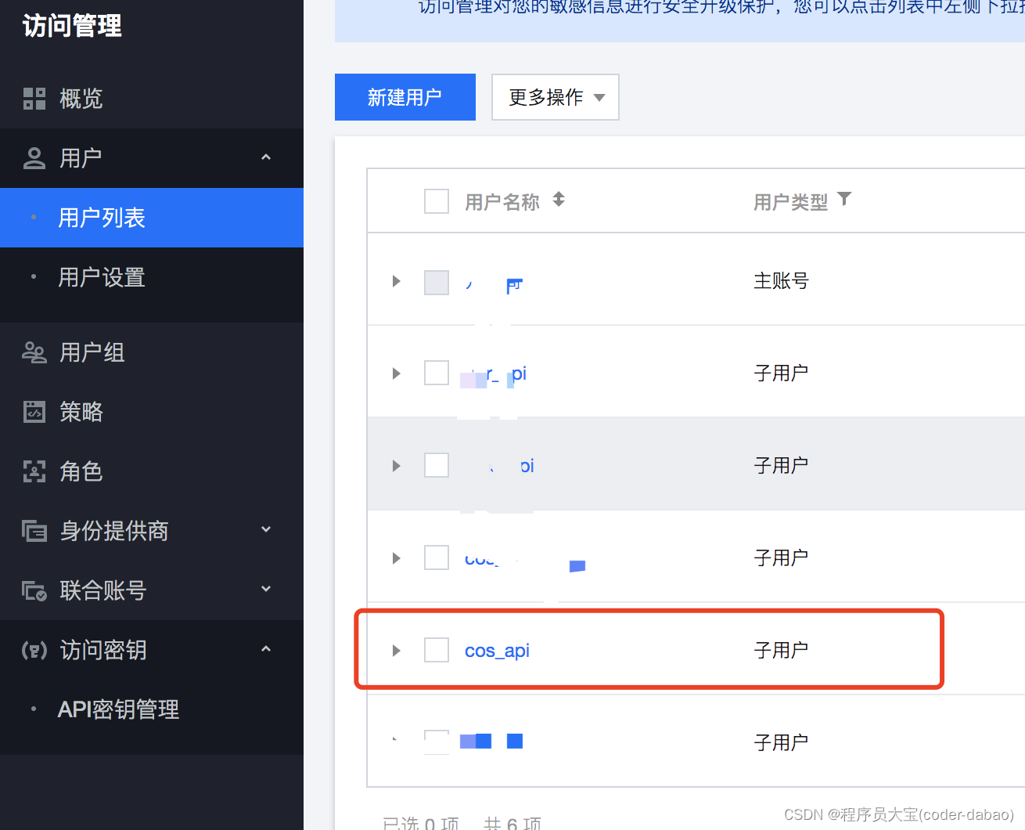Viewport: 1025px width, 830px height.
Task: Click the 用户名称 column sort arrows
Action: click(x=558, y=200)
